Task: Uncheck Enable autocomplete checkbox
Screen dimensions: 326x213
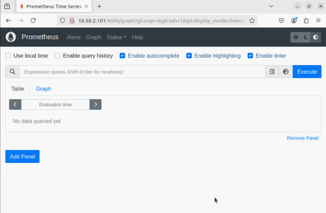Action: [122, 56]
